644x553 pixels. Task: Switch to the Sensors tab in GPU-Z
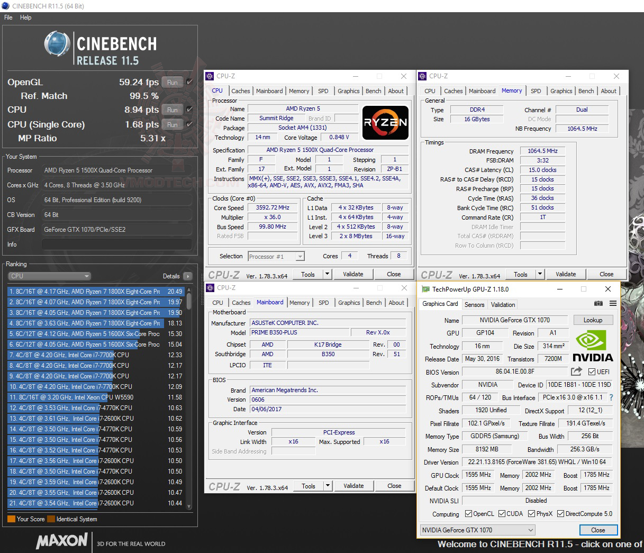click(474, 304)
